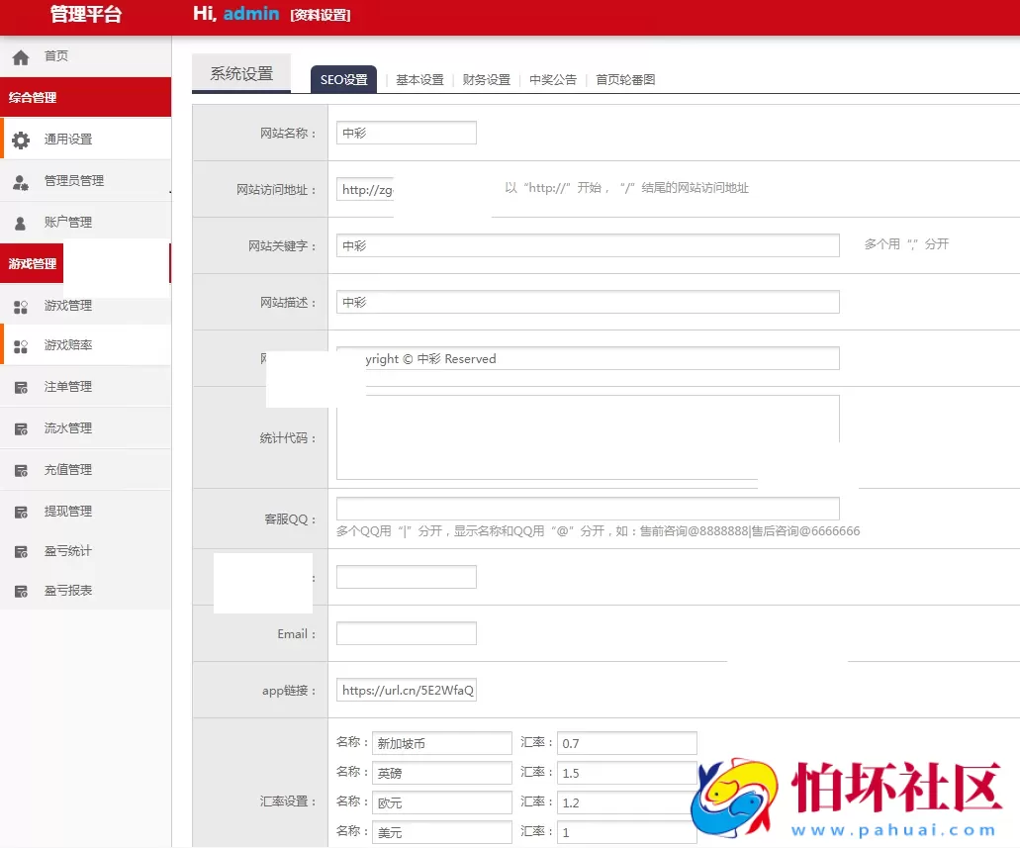Image resolution: width=1020 pixels, height=848 pixels.
Task: Click the document icon for 注单管理
Action: [x=21, y=387]
